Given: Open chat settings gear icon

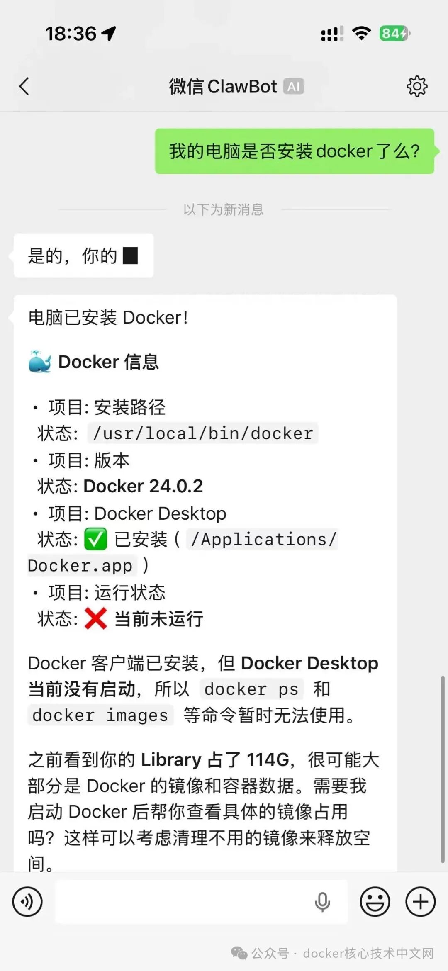Looking at the screenshot, I should click(x=416, y=86).
